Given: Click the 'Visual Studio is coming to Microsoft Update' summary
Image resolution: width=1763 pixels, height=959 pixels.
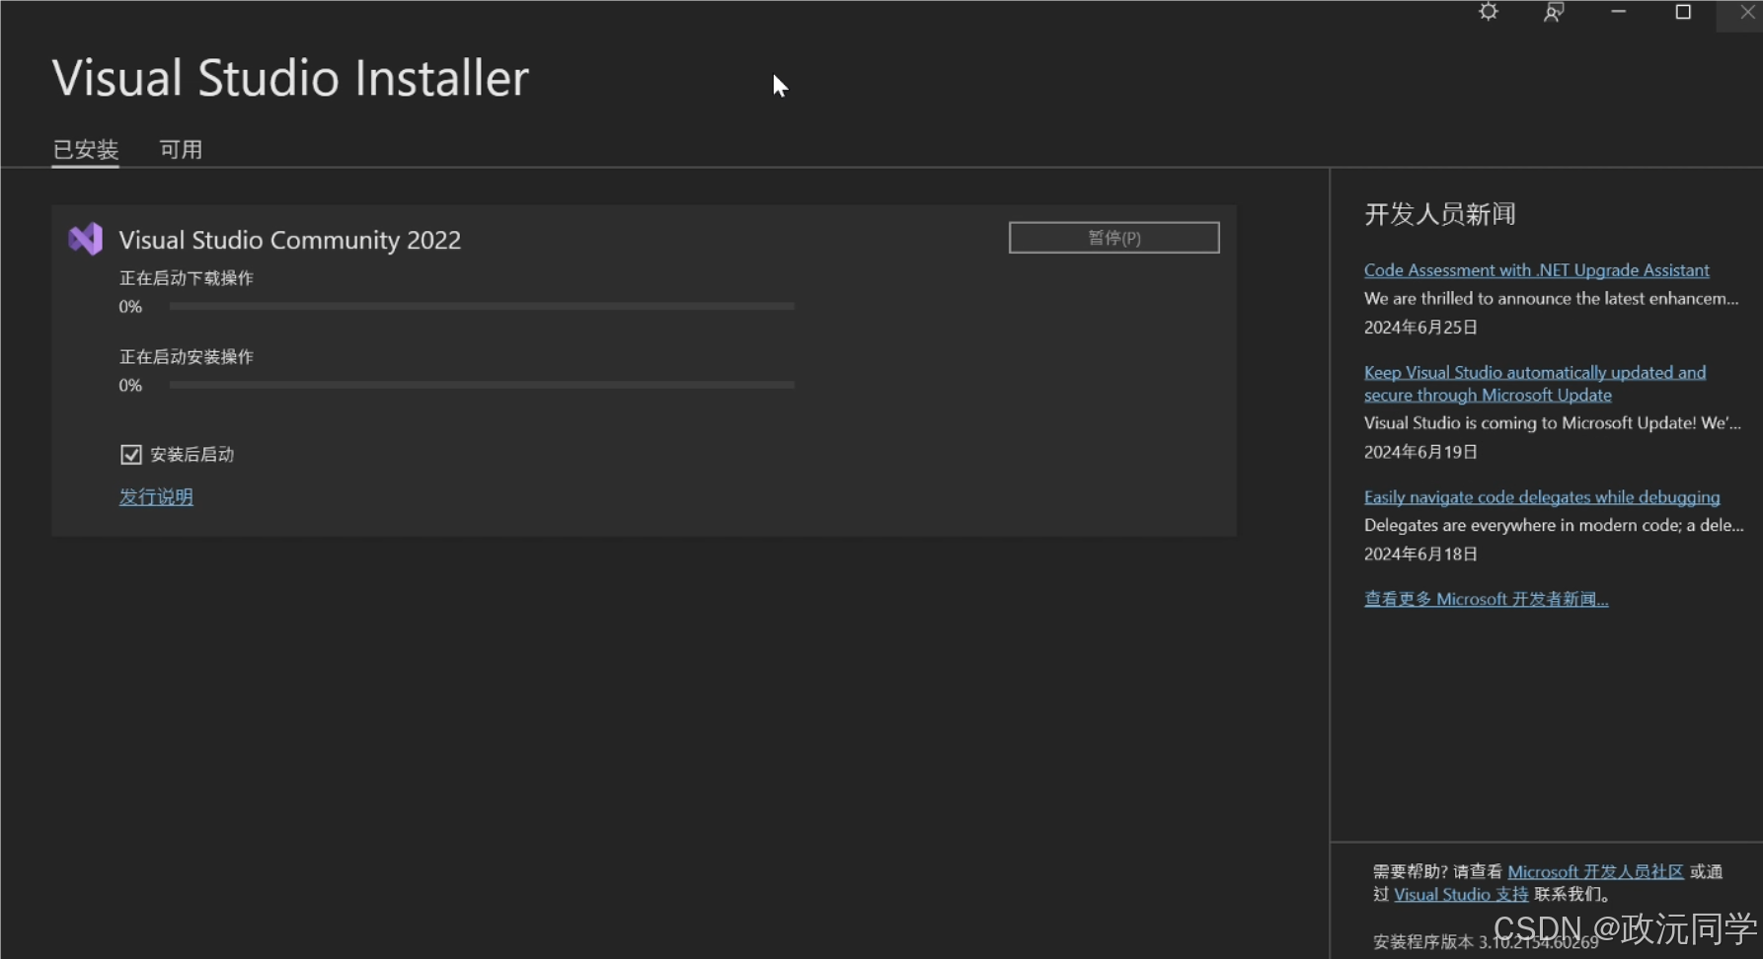Looking at the screenshot, I should coord(1553,422).
